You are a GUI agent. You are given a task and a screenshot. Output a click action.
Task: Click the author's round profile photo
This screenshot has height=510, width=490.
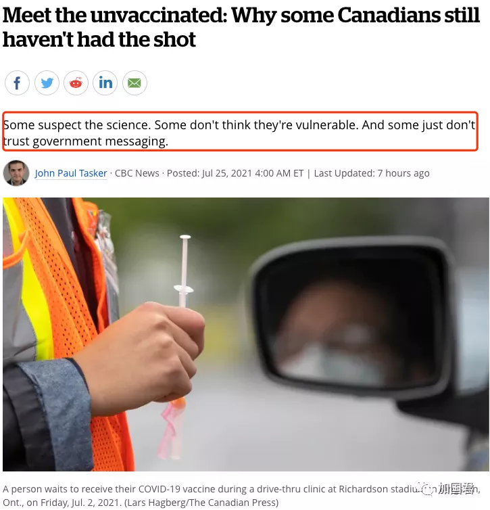[16, 173]
